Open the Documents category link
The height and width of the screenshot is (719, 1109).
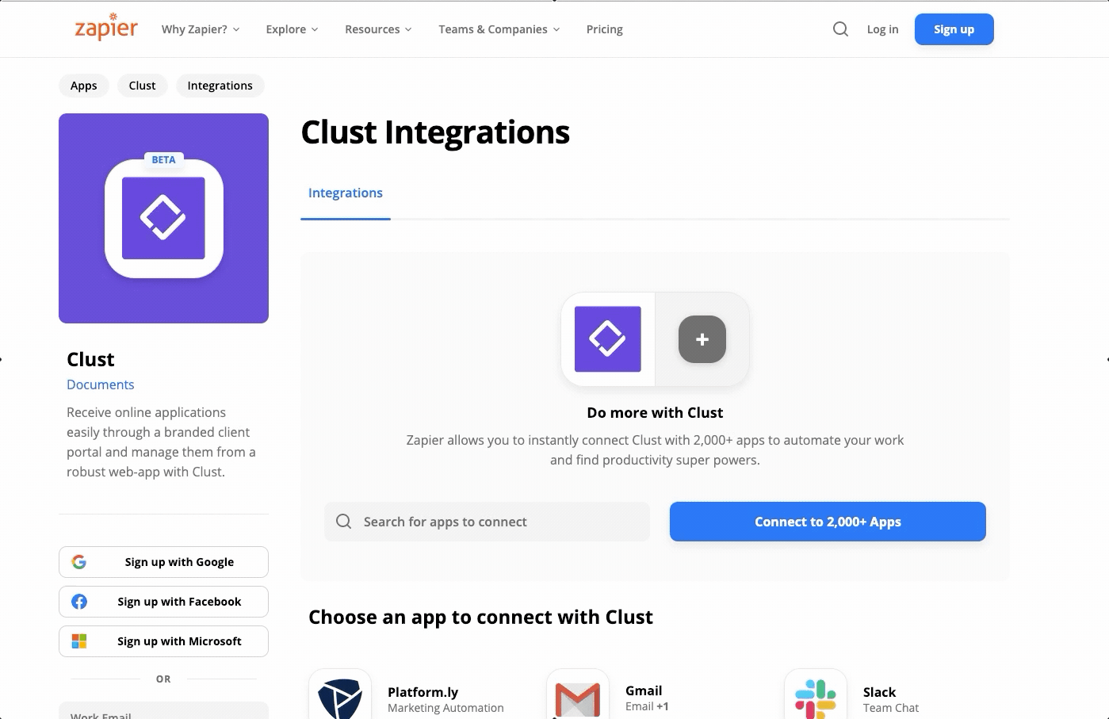(101, 384)
